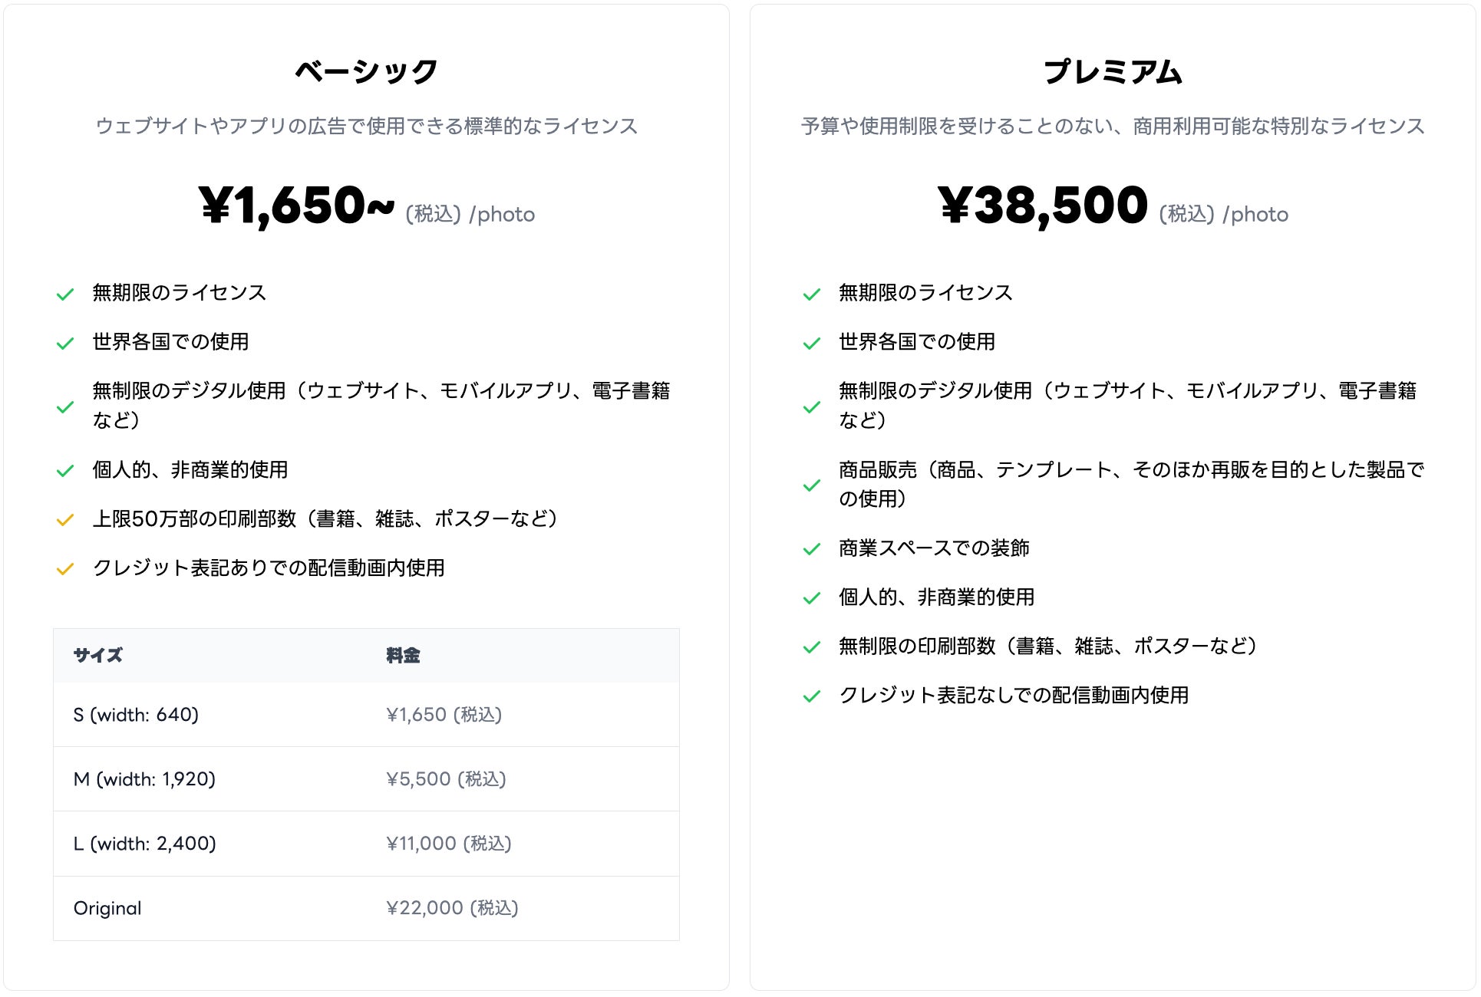1481x997 pixels.
Task: Click the 料金 column header
Action: click(x=403, y=656)
